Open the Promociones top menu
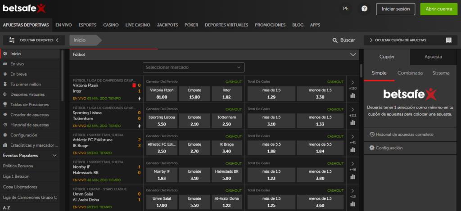This screenshot has width=461, height=211. point(270,25)
